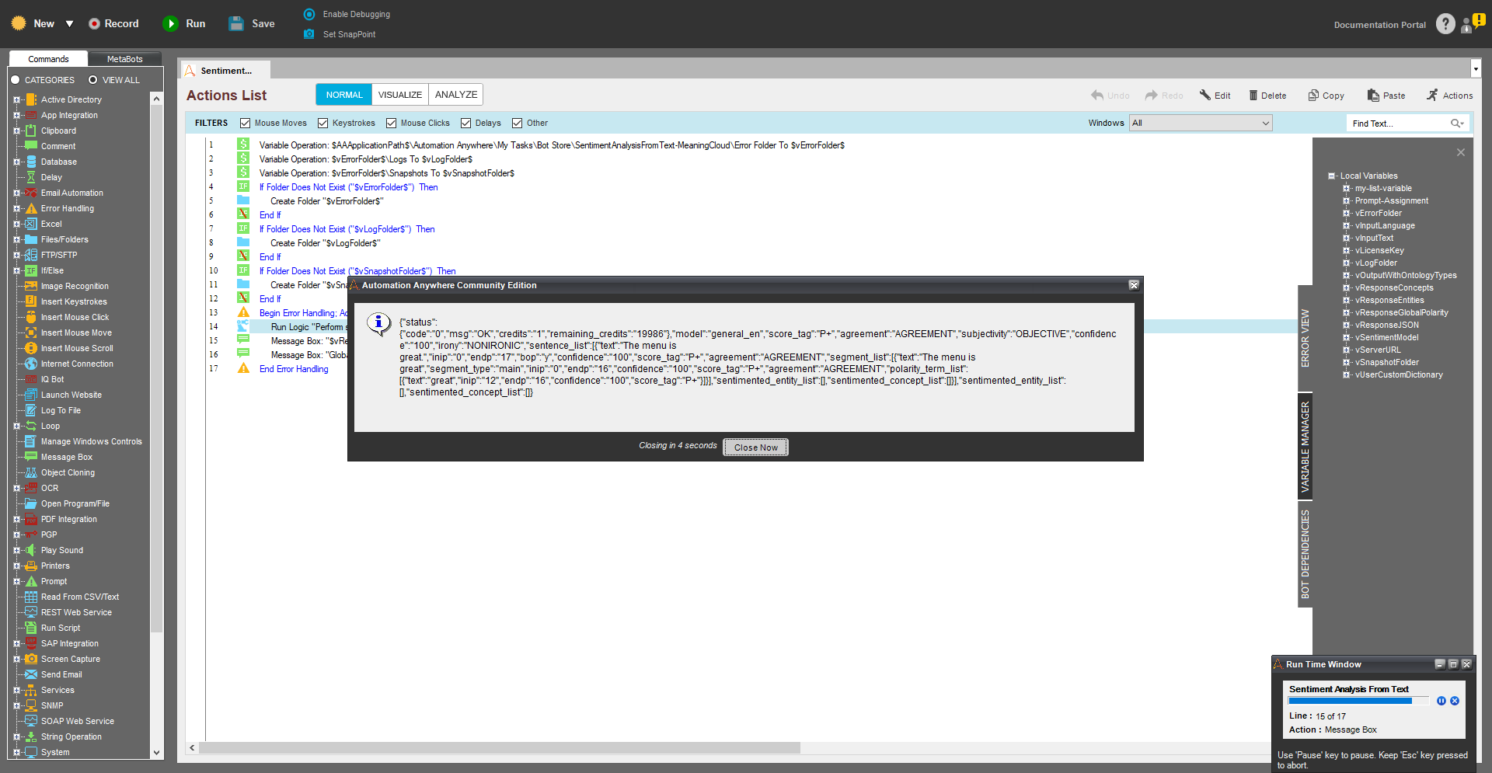
Task: Toggle the Mouse Moves filter checkbox
Action: point(246,123)
